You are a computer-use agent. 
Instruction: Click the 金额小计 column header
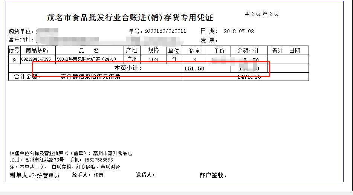[x=248, y=50]
